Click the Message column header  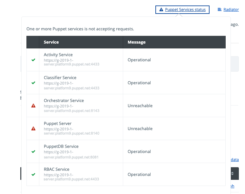(137, 42)
